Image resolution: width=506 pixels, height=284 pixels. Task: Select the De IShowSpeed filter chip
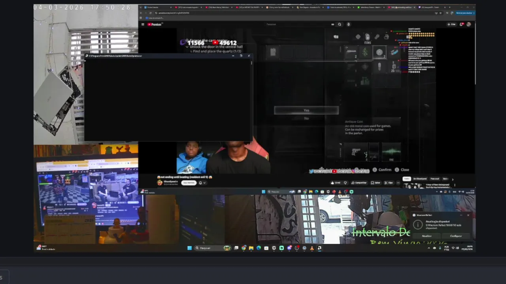pos(420,179)
